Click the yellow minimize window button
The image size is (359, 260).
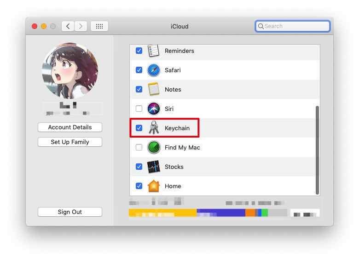coord(44,26)
